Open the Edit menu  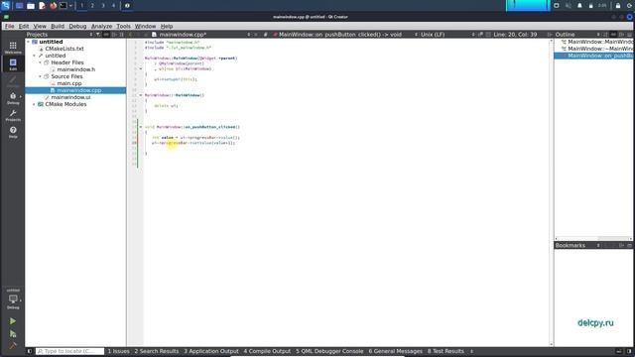(24, 27)
